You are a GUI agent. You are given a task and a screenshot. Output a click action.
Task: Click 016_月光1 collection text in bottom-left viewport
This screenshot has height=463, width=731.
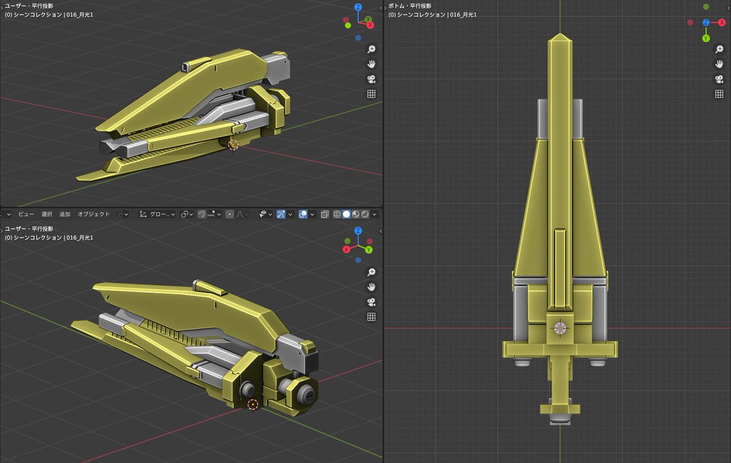(x=79, y=237)
